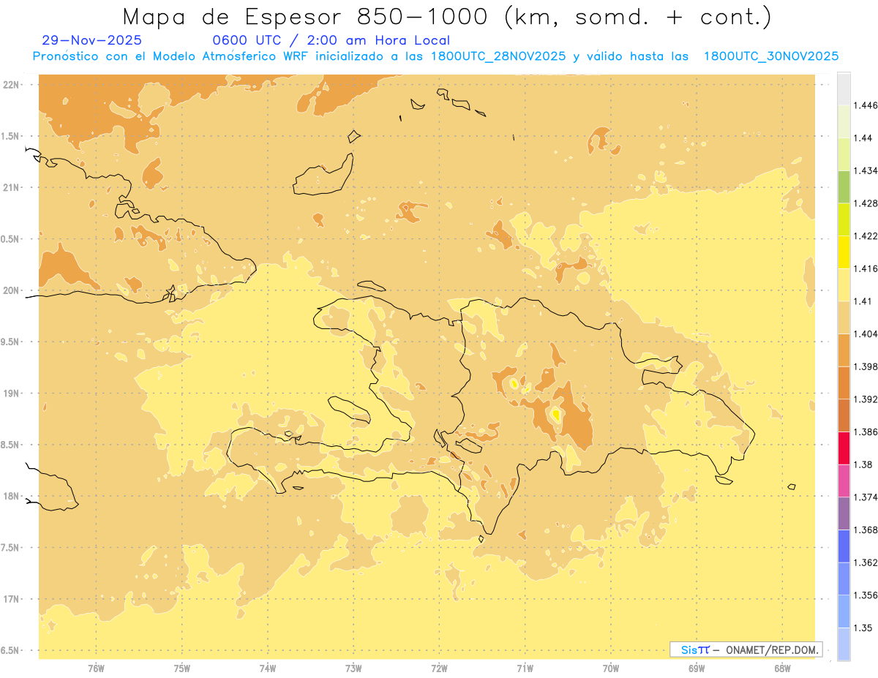Screen dimensions: 878x678
Task: Click the legend value '1.368'
Action: (867, 530)
